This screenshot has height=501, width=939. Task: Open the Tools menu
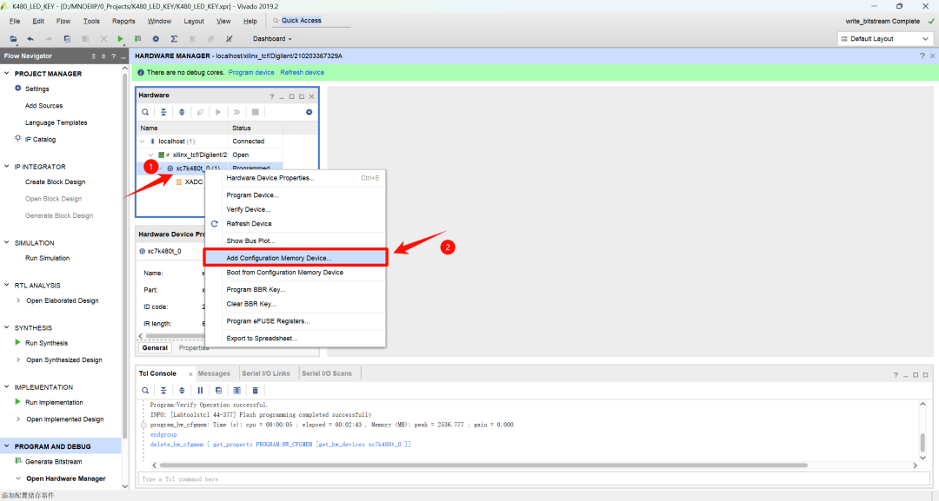click(x=91, y=20)
